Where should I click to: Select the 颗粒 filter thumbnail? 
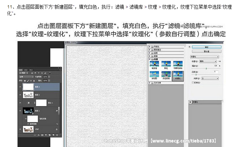(166, 65)
